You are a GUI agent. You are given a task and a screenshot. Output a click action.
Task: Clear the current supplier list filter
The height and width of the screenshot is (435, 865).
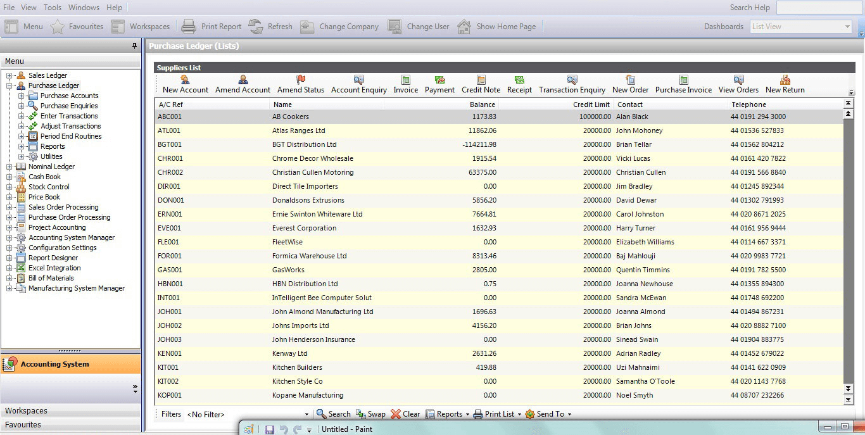(x=405, y=413)
